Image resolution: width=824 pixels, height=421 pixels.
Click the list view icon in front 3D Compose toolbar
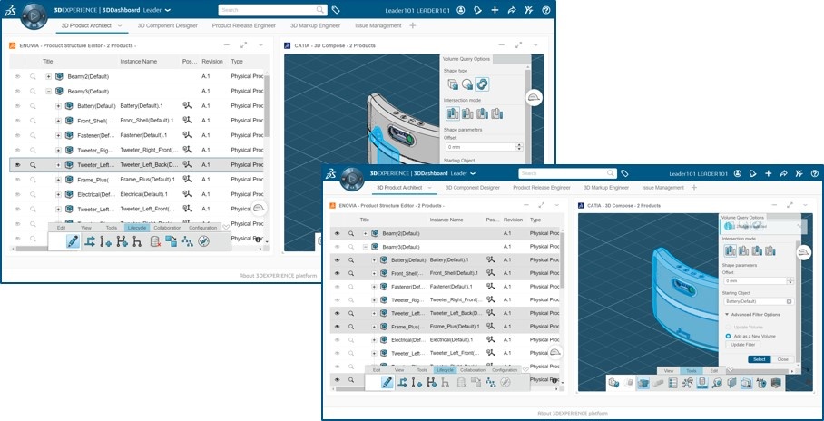pyautogui.click(x=672, y=383)
